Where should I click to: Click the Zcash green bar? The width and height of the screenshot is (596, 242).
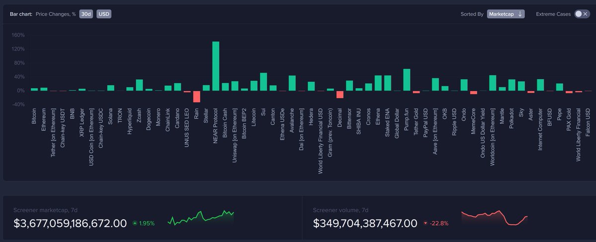coord(139,85)
